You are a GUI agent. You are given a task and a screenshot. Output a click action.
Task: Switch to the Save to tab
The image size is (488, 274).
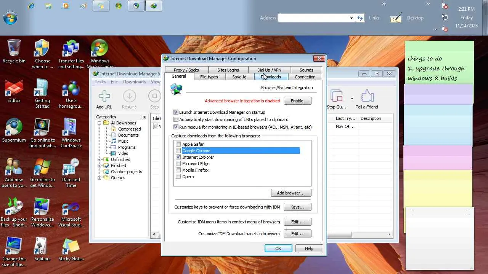coord(239,77)
